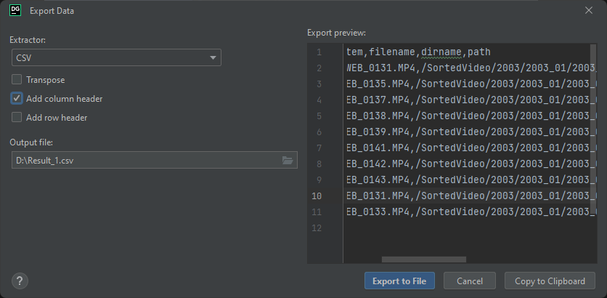Open the help question mark button
607x298 pixels.
(x=20, y=281)
